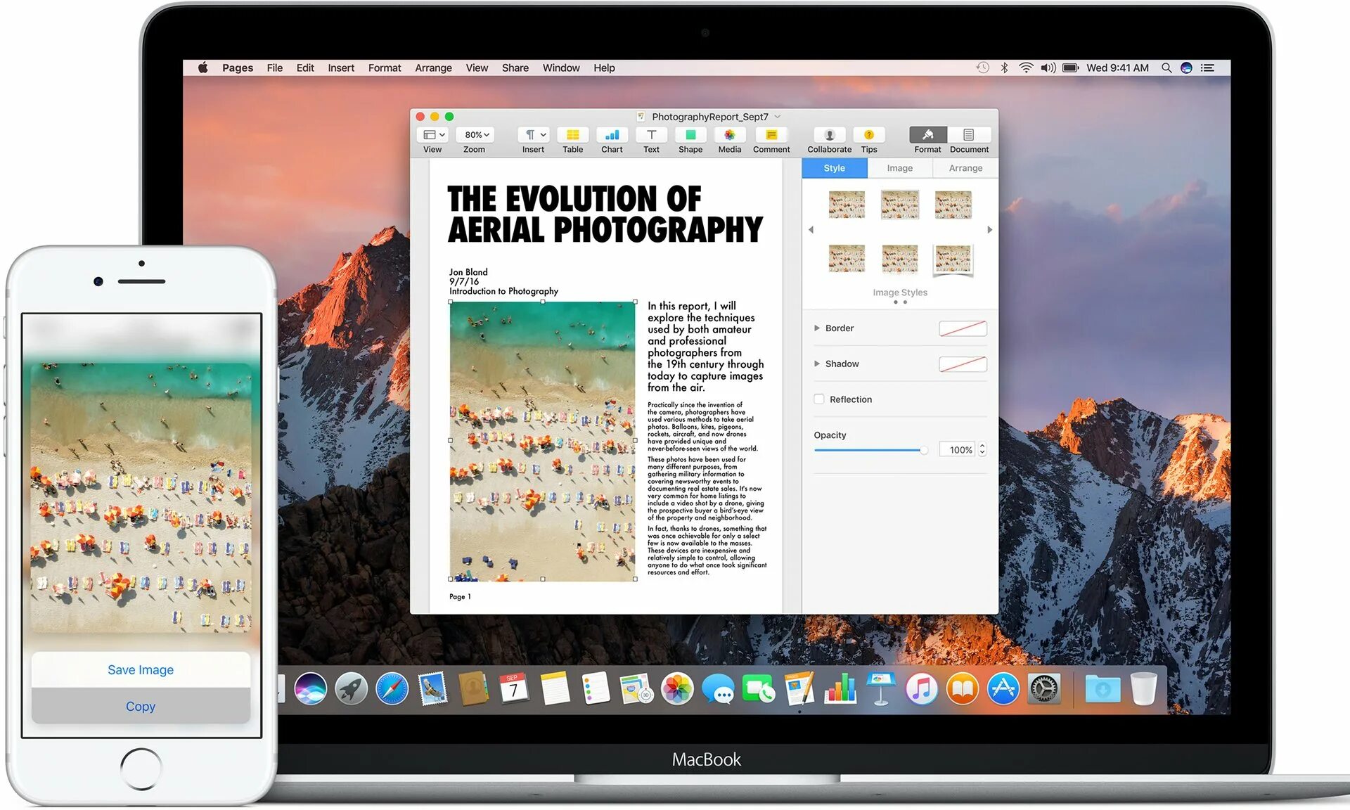Toggle the Format inspector button
Viewport: 1350px width, 810px height.
(927, 135)
